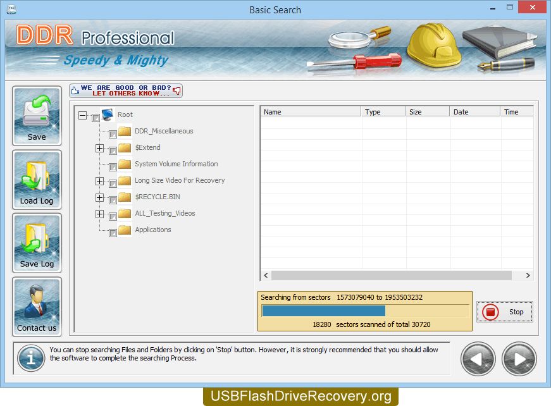551x406 pixels.
Task: Click the thumbs-up icon in feedback banner
Action: [x=75, y=90]
